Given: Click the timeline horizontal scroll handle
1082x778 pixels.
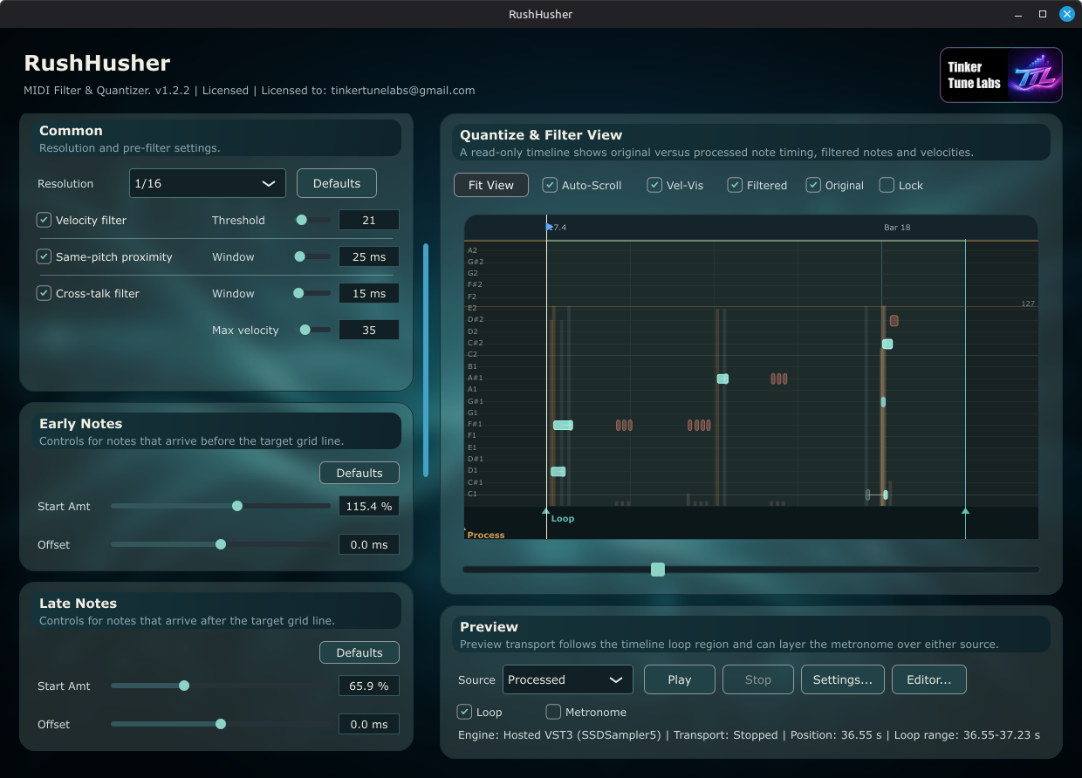Looking at the screenshot, I should tap(658, 570).
